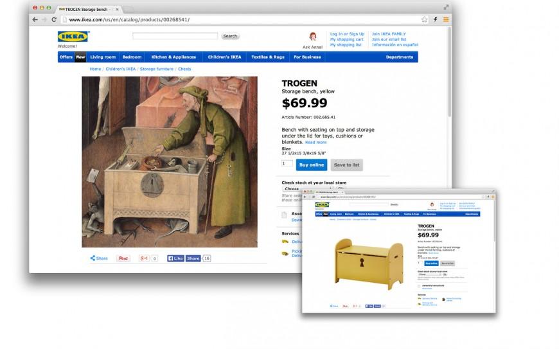Click the Google +1 button
The width and height of the screenshot is (559, 349).
tap(144, 258)
